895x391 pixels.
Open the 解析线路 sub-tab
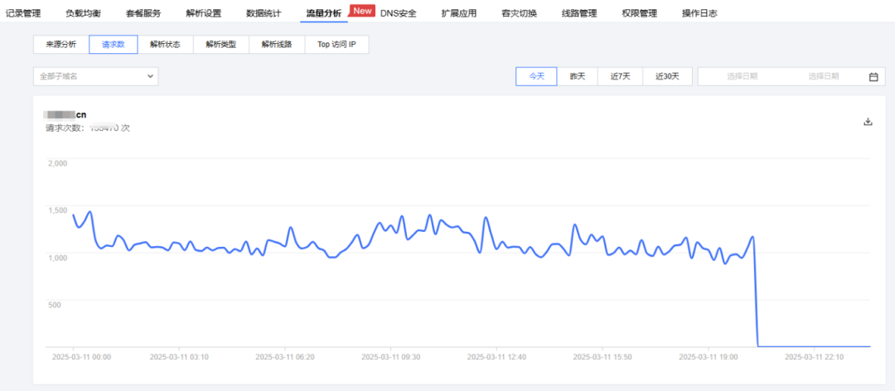pyautogui.click(x=277, y=45)
